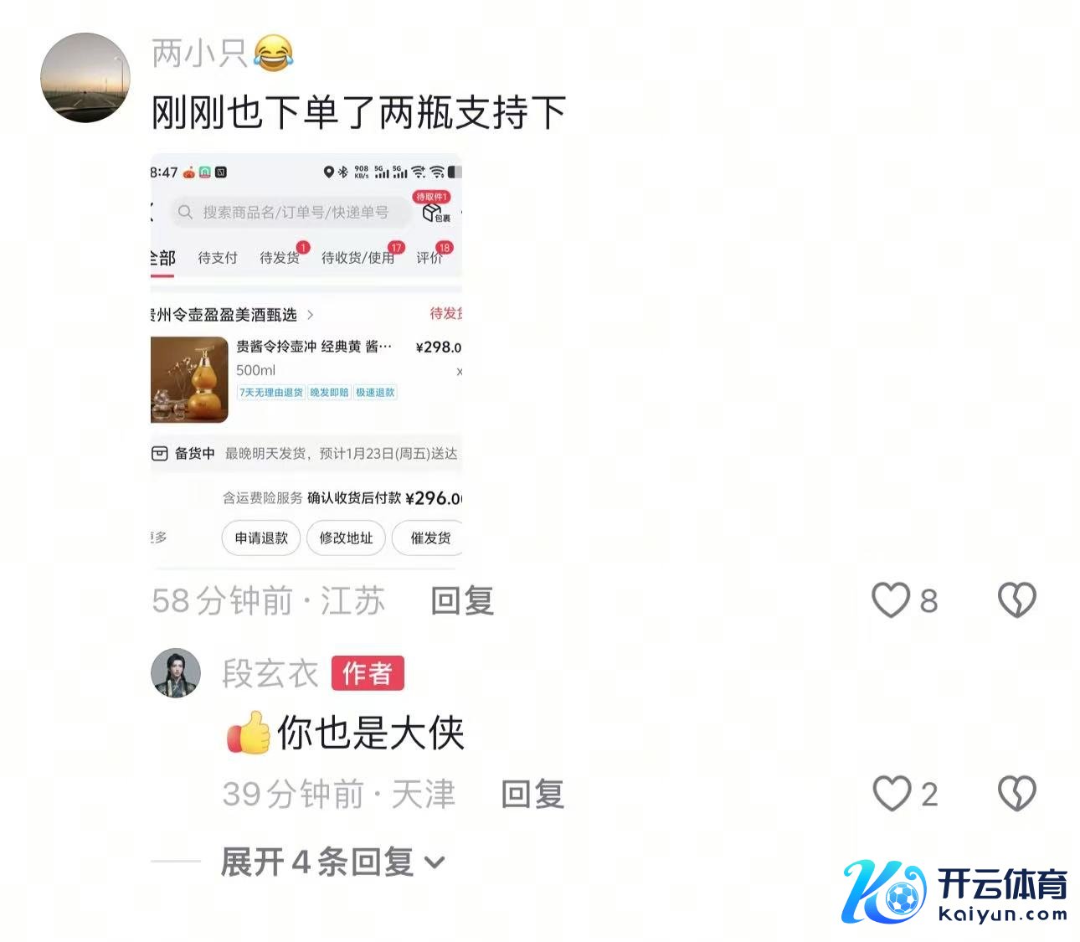Click the order search input field
The width and height of the screenshot is (1080, 942).
point(291,212)
